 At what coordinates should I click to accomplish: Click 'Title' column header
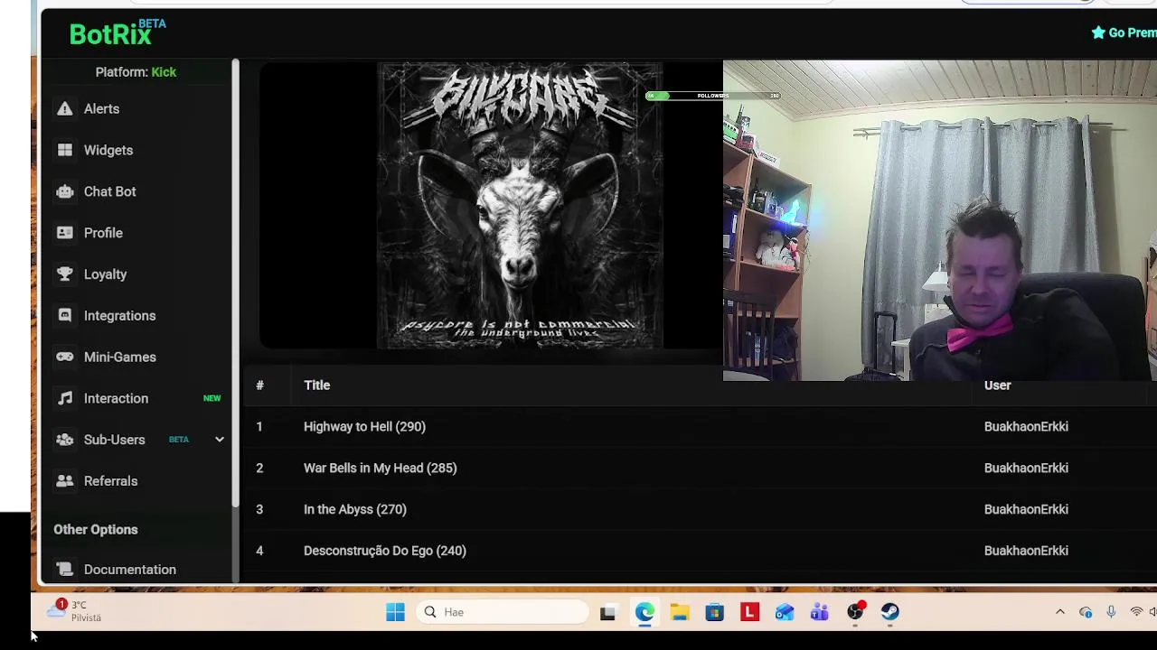click(317, 385)
